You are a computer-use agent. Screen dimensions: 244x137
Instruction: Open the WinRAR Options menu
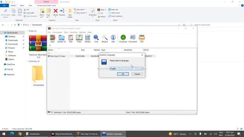(82, 32)
